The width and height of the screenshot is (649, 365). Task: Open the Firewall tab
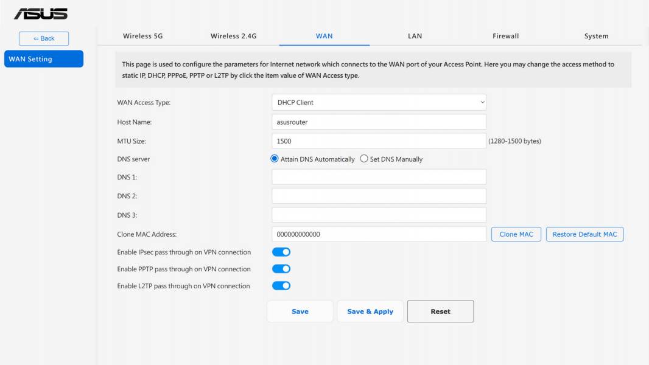(505, 36)
